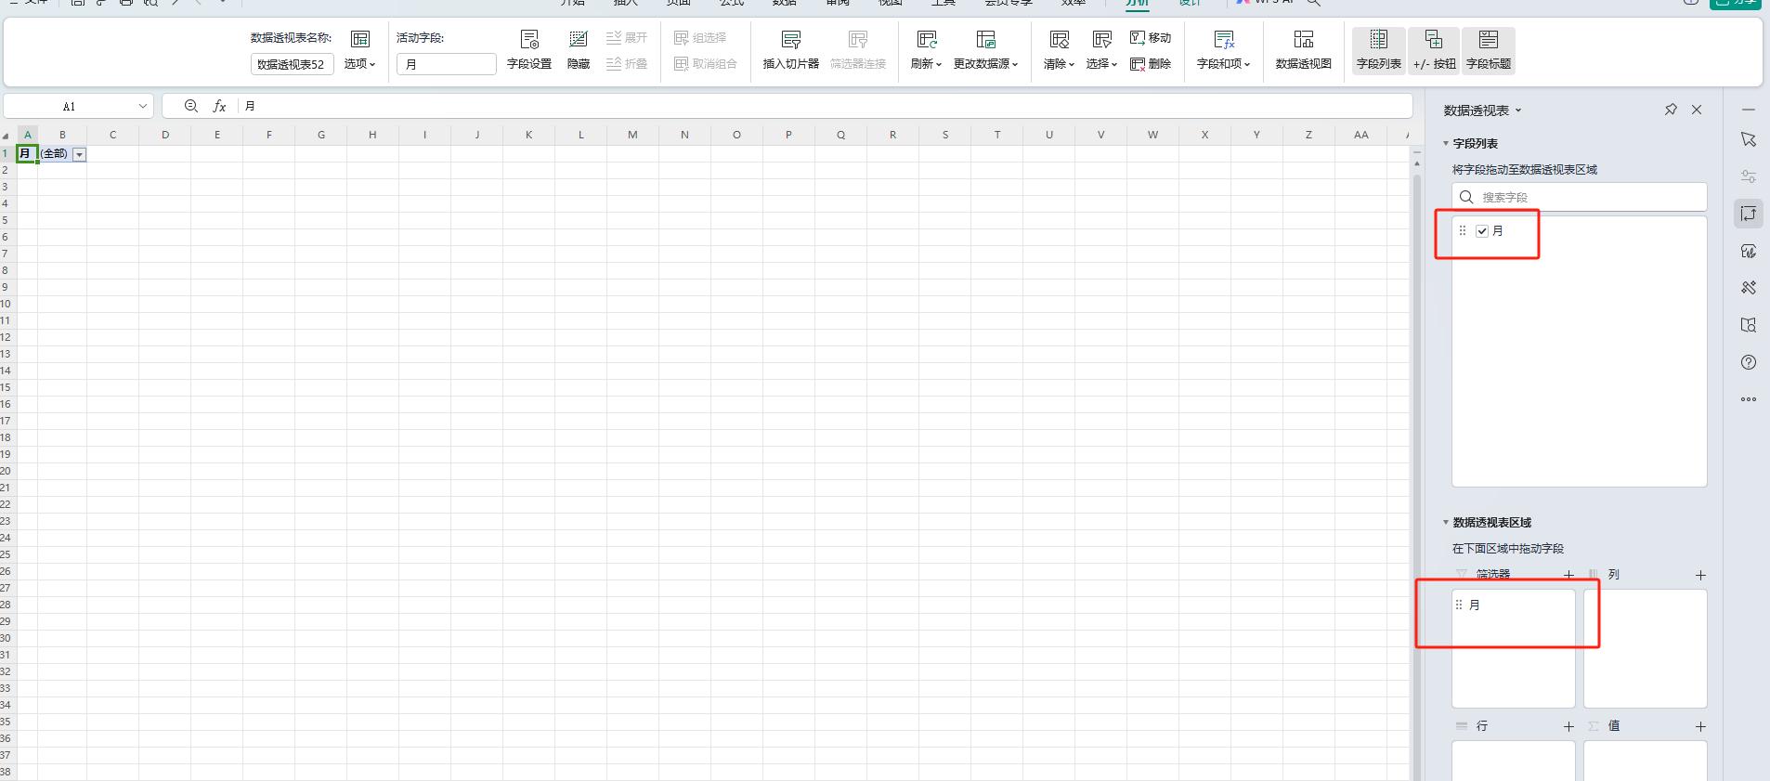Image resolution: width=1770 pixels, height=781 pixels.
Task: Toggle the 月 field checkbox
Action: click(1482, 231)
